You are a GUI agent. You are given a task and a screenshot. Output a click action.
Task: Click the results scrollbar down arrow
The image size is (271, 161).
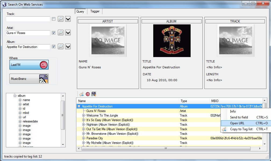click(x=265, y=144)
